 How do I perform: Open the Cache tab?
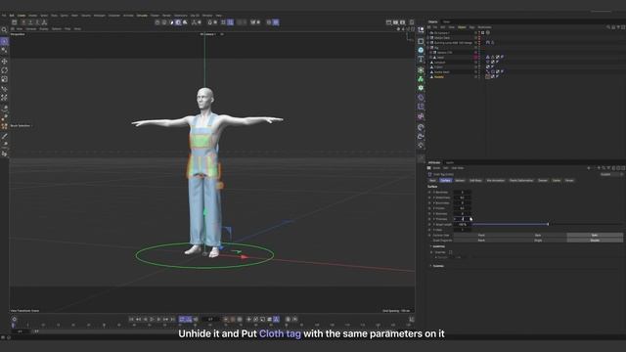(557, 180)
